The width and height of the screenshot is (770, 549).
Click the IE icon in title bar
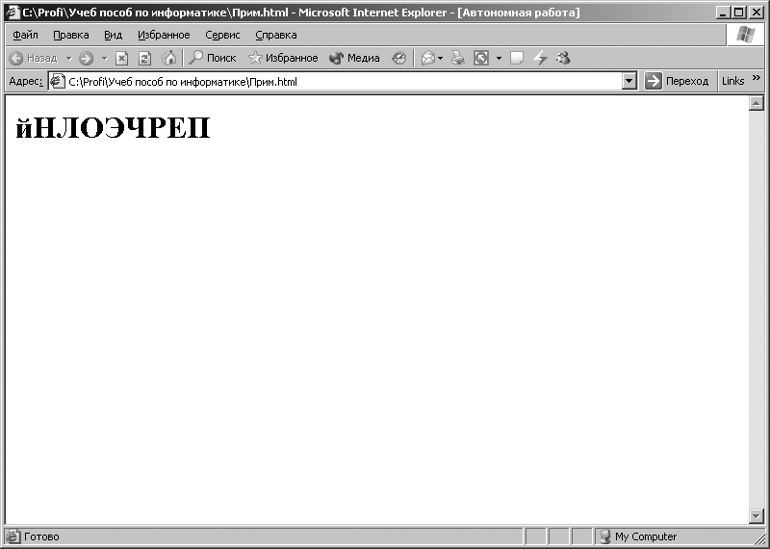(13, 12)
